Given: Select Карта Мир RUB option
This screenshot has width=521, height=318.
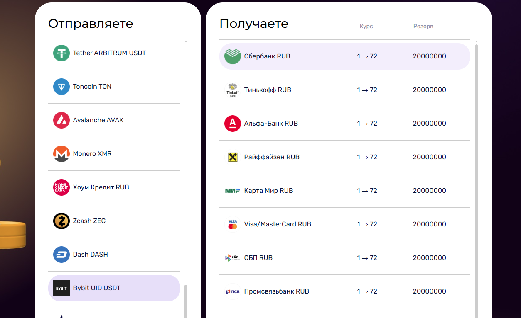Looking at the screenshot, I should 345,191.
